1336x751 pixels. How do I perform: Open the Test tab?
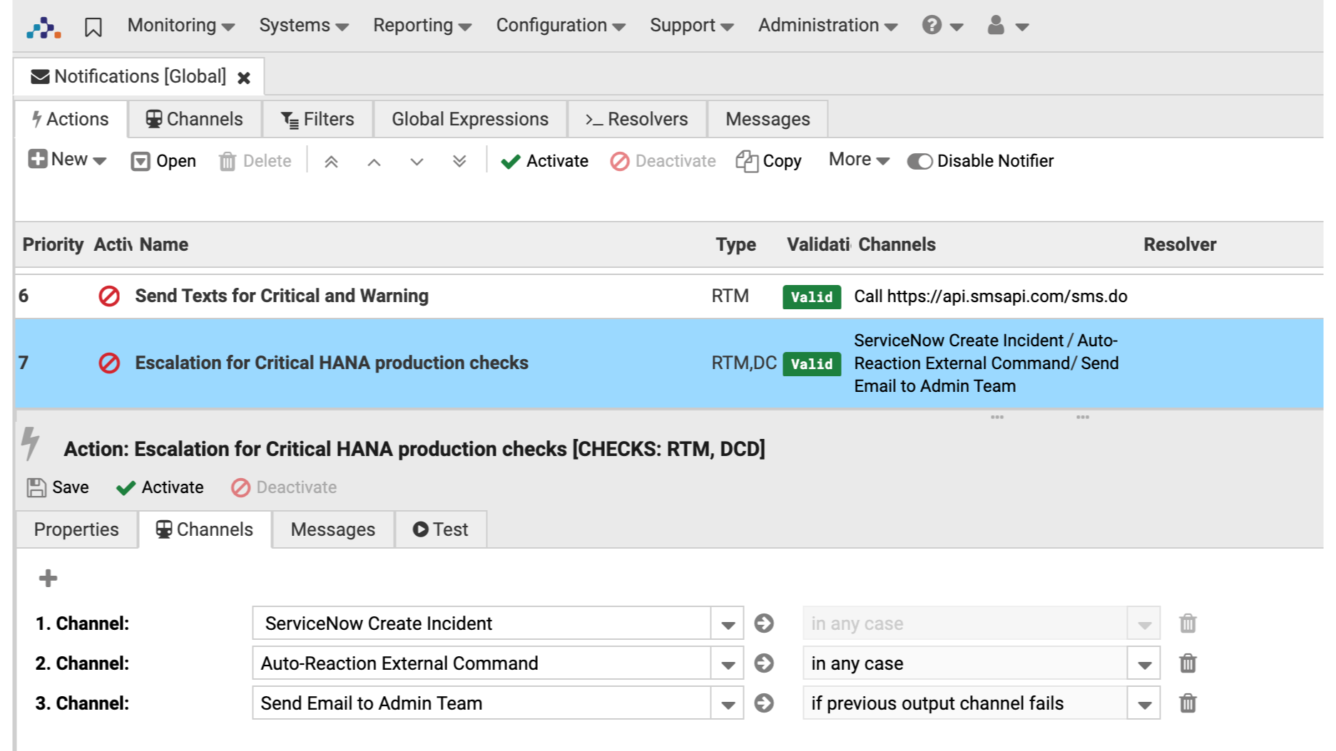click(440, 529)
